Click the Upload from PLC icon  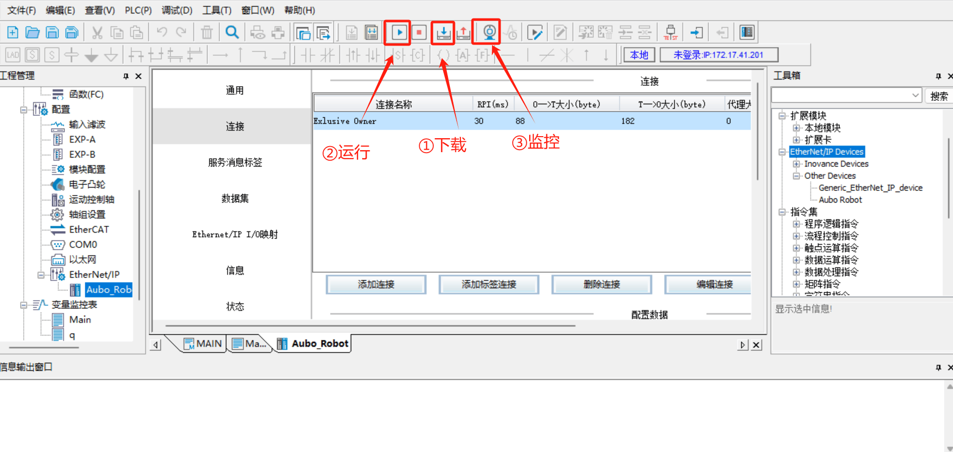click(x=463, y=33)
